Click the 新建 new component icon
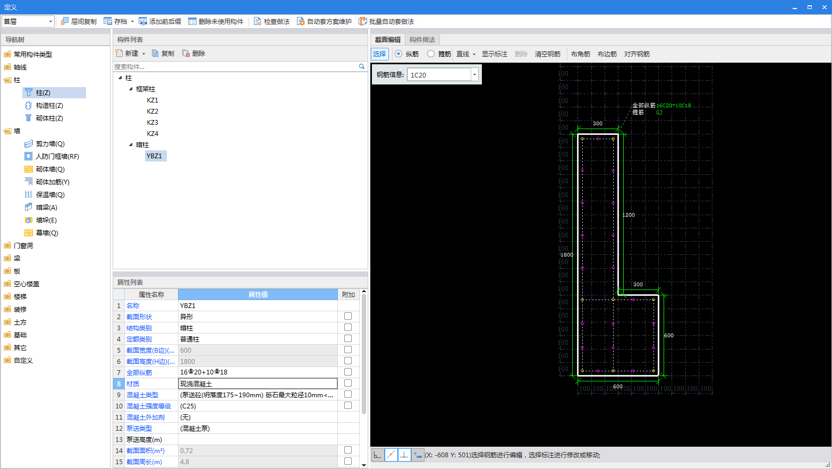Image resolution: width=832 pixels, height=469 pixels. (x=119, y=53)
